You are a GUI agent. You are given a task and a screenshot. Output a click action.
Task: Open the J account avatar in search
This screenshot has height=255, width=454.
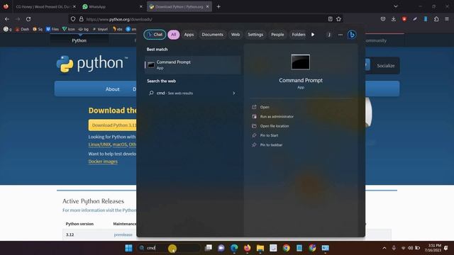[x=329, y=35]
